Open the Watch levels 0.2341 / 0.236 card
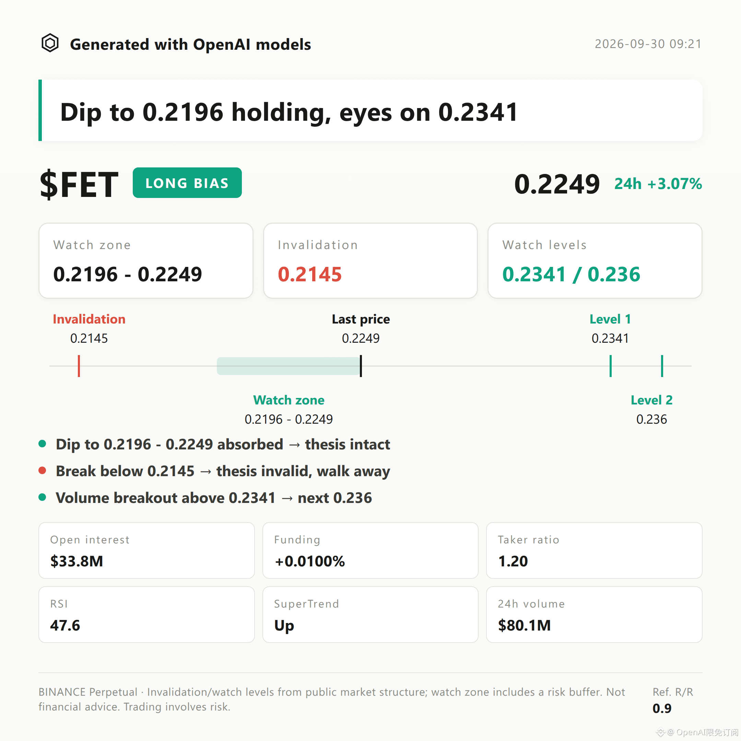This screenshot has height=741, width=741. [x=595, y=261]
